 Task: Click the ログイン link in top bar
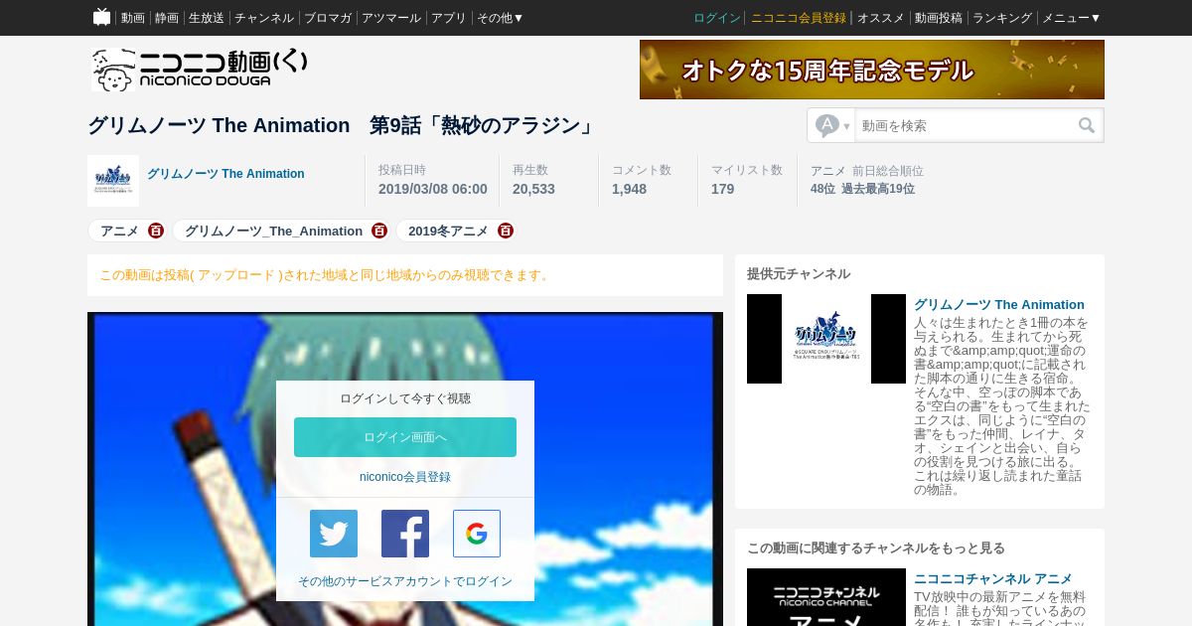click(x=717, y=18)
